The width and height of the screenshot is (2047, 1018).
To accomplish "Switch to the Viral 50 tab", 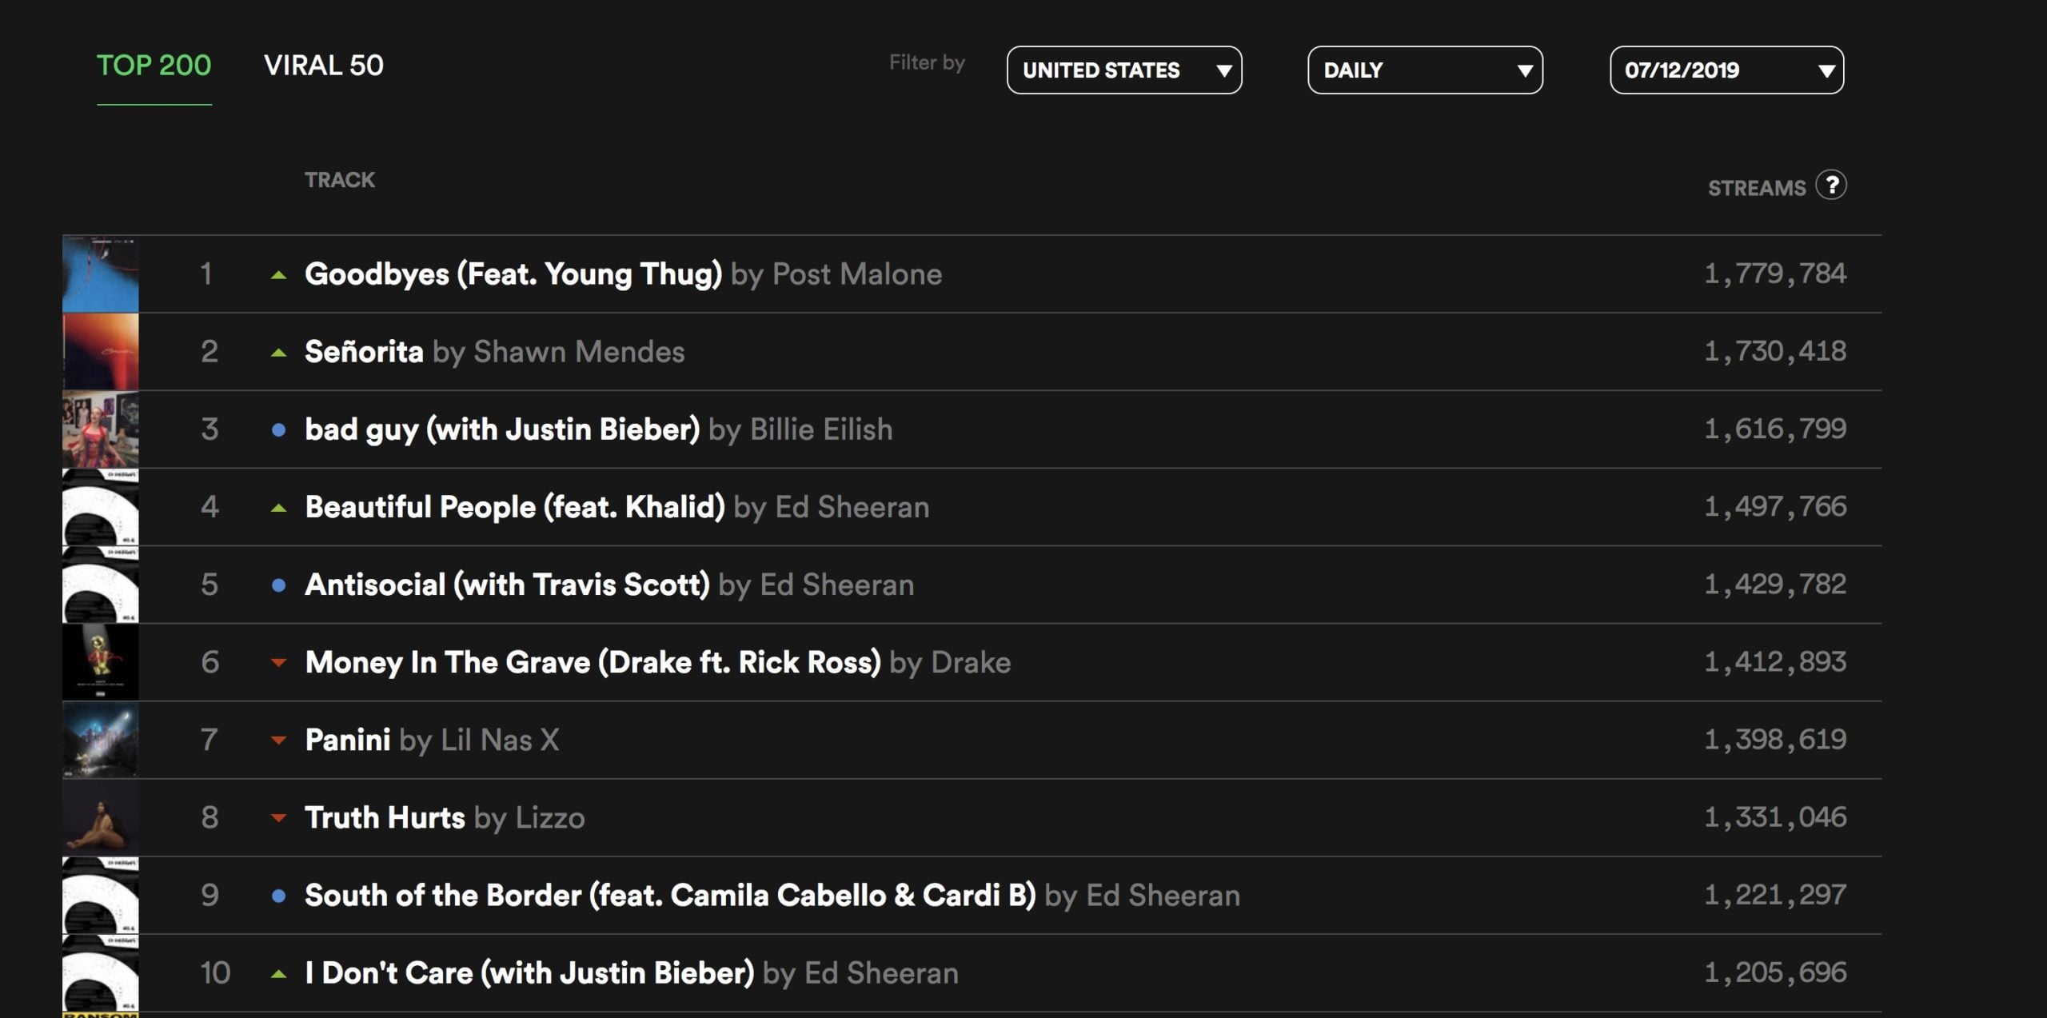I will point(324,66).
